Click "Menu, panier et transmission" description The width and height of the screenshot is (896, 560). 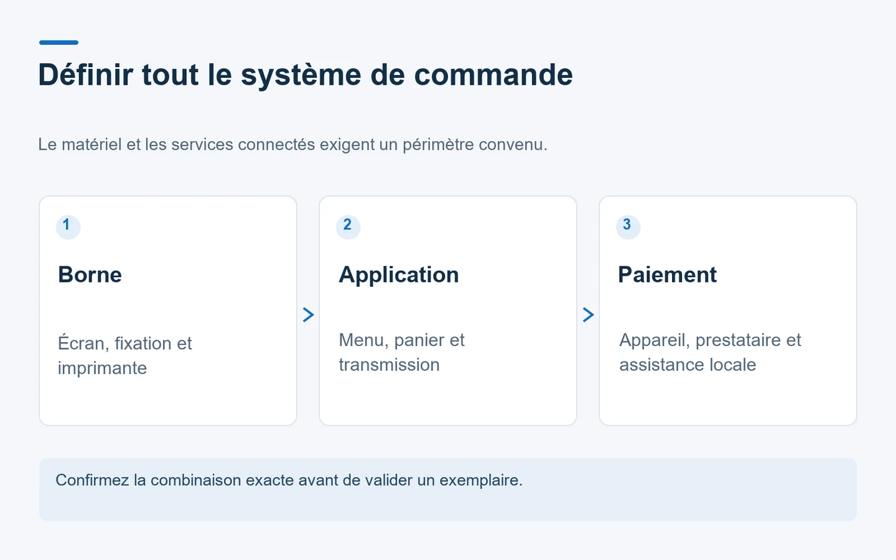[402, 352]
